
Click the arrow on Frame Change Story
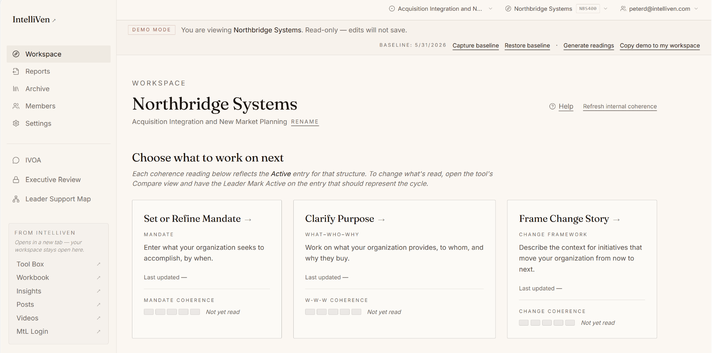click(x=616, y=220)
